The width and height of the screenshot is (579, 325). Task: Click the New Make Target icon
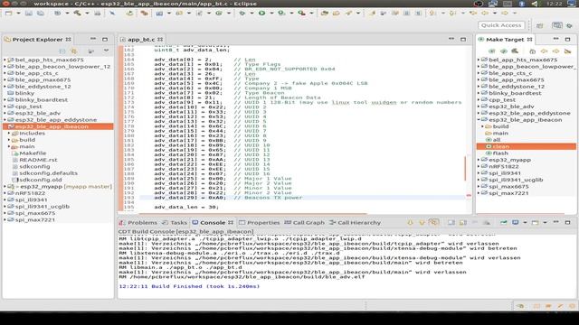pos(491,51)
